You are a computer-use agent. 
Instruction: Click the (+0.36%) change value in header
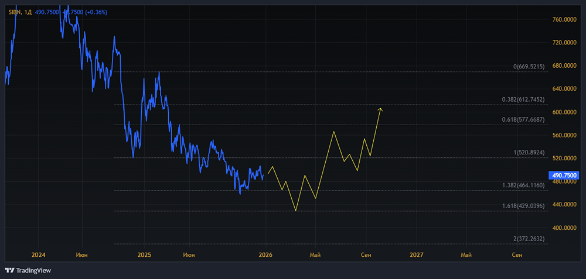click(96, 12)
